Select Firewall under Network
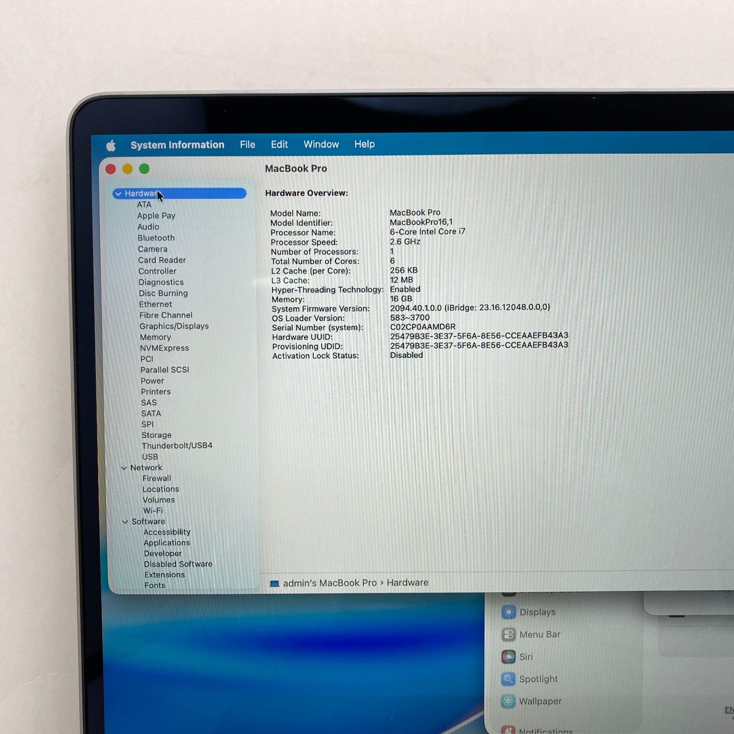Viewport: 734px width, 734px height. tap(156, 478)
